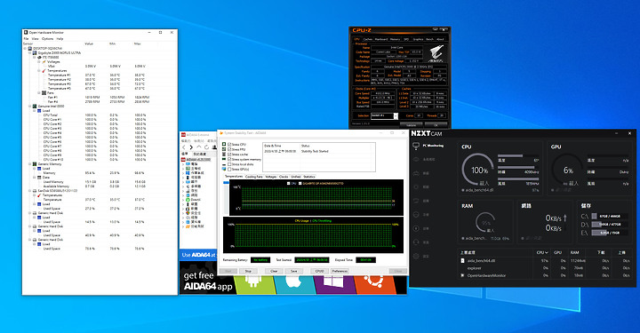Viewport: 640px width, 333px height.
Task: Click the GPU 6% load gauge in NZXT CAM
Action: [x=568, y=170]
